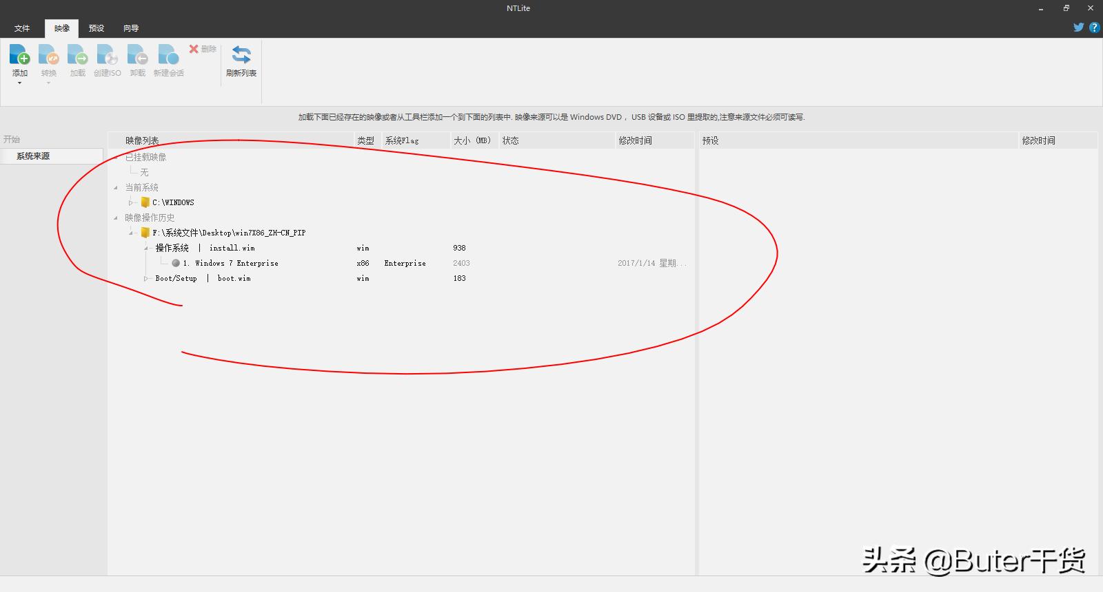
Task: Select the 已挂载映像 tree row
Action: pyautogui.click(x=145, y=157)
